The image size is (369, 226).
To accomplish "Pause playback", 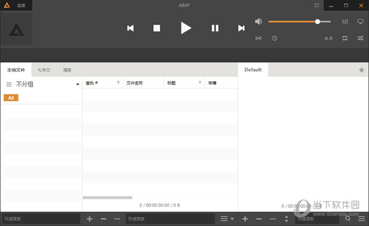I will pyautogui.click(x=215, y=28).
